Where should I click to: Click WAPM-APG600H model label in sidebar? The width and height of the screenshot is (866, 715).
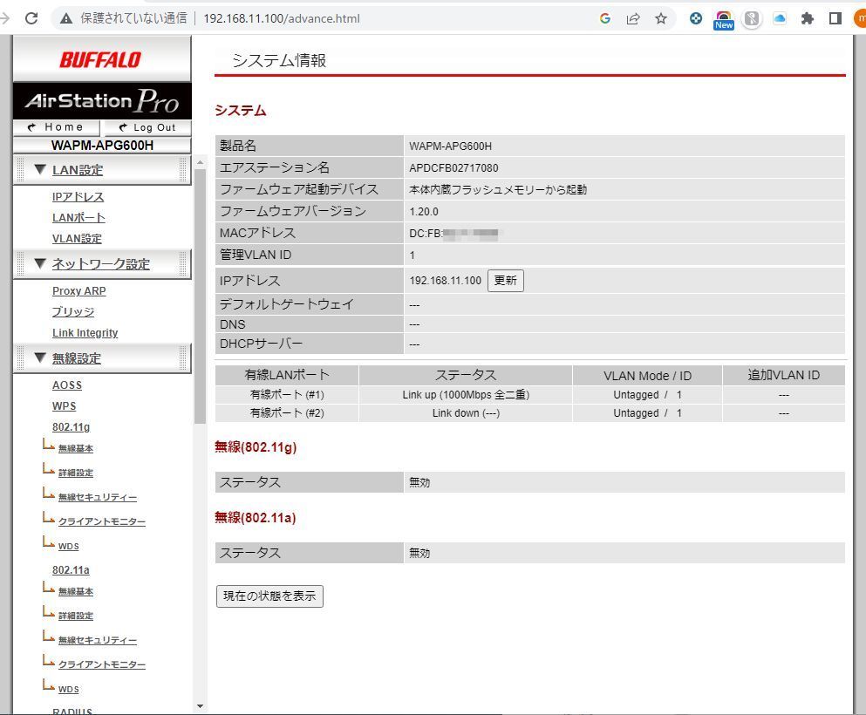[x=102, y=146]
